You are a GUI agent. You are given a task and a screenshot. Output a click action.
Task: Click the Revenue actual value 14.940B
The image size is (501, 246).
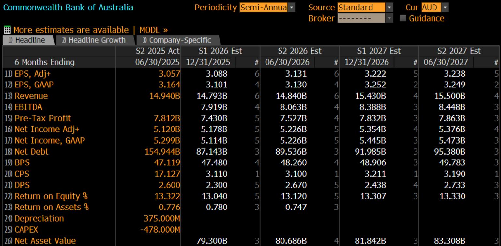(165, 96)
